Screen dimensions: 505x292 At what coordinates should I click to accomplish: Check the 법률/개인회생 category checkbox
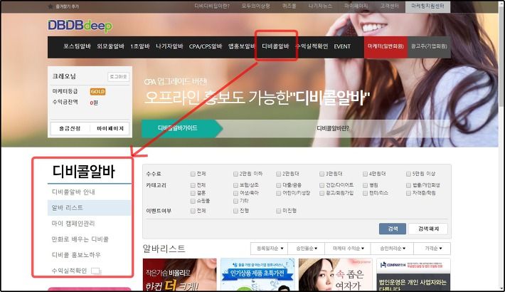click(408, 185)
